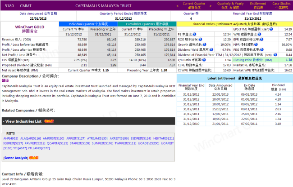Click entitlement row with ex-date 01/08/2012

point(235,99)
